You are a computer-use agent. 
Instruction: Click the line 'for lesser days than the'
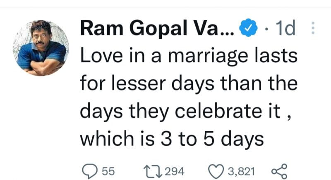(189, 84)
